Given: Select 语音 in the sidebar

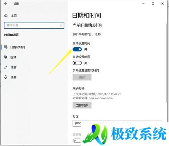Looking at the screenshot, I should coord(14,77).
